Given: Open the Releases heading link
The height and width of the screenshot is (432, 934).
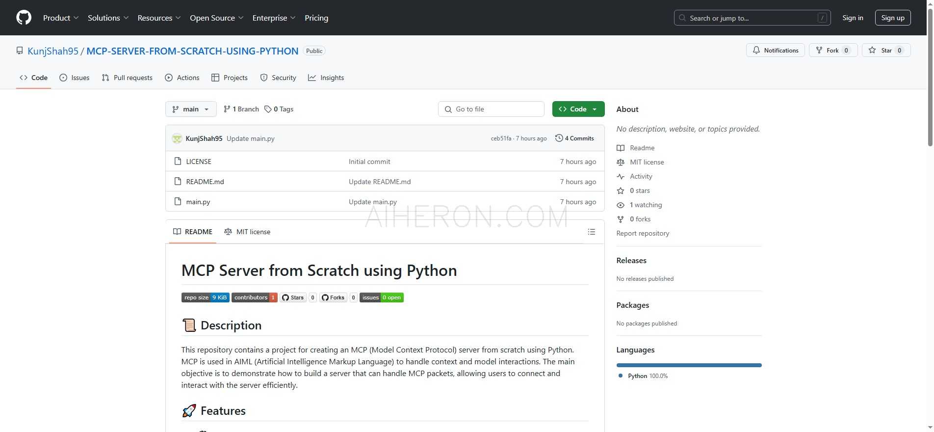Looking at the screenshot, I should point(631,261).
